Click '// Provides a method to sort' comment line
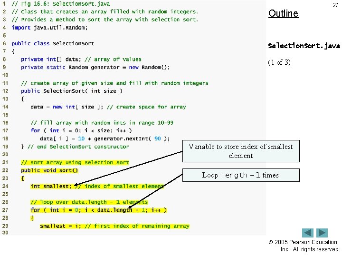The width and height of the screenshot is (342, 257). pyautogui.click(x=104, y=20)
